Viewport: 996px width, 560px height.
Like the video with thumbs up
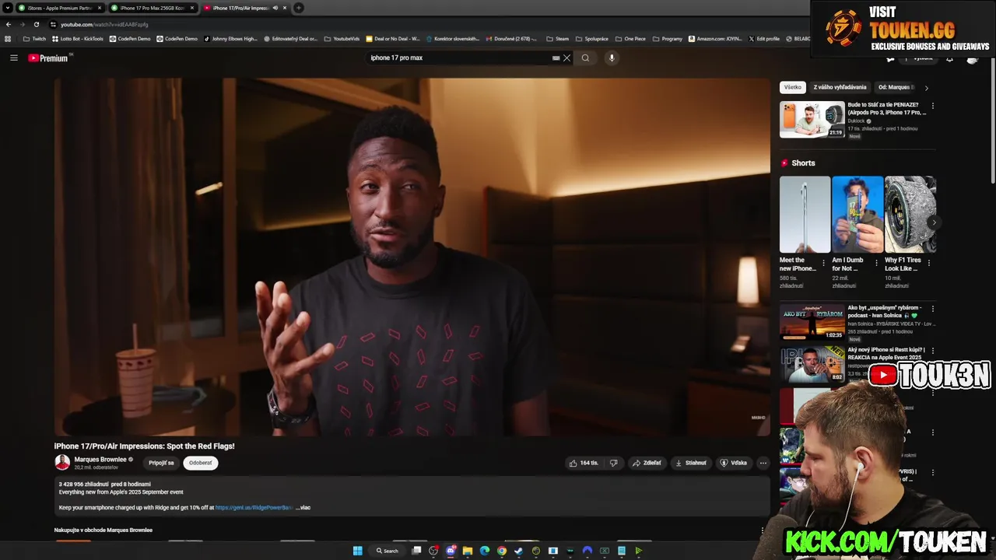584,463
